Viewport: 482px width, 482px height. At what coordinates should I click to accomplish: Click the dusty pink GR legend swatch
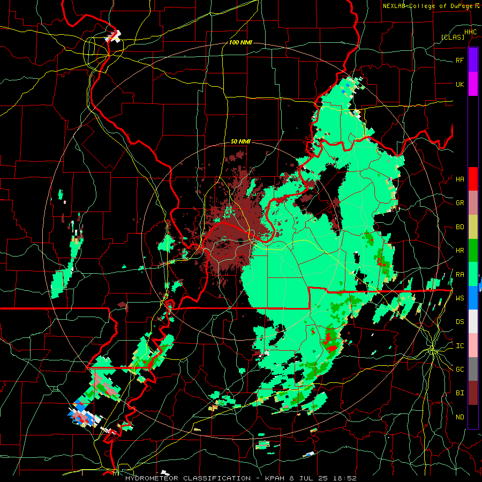(x=473, y=203)
